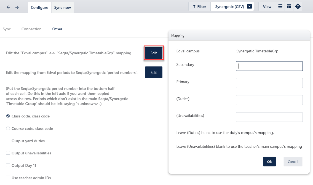The image size is (313, 185).
Task: Enable Output unavailabilities
Action: tap(8, 153)
